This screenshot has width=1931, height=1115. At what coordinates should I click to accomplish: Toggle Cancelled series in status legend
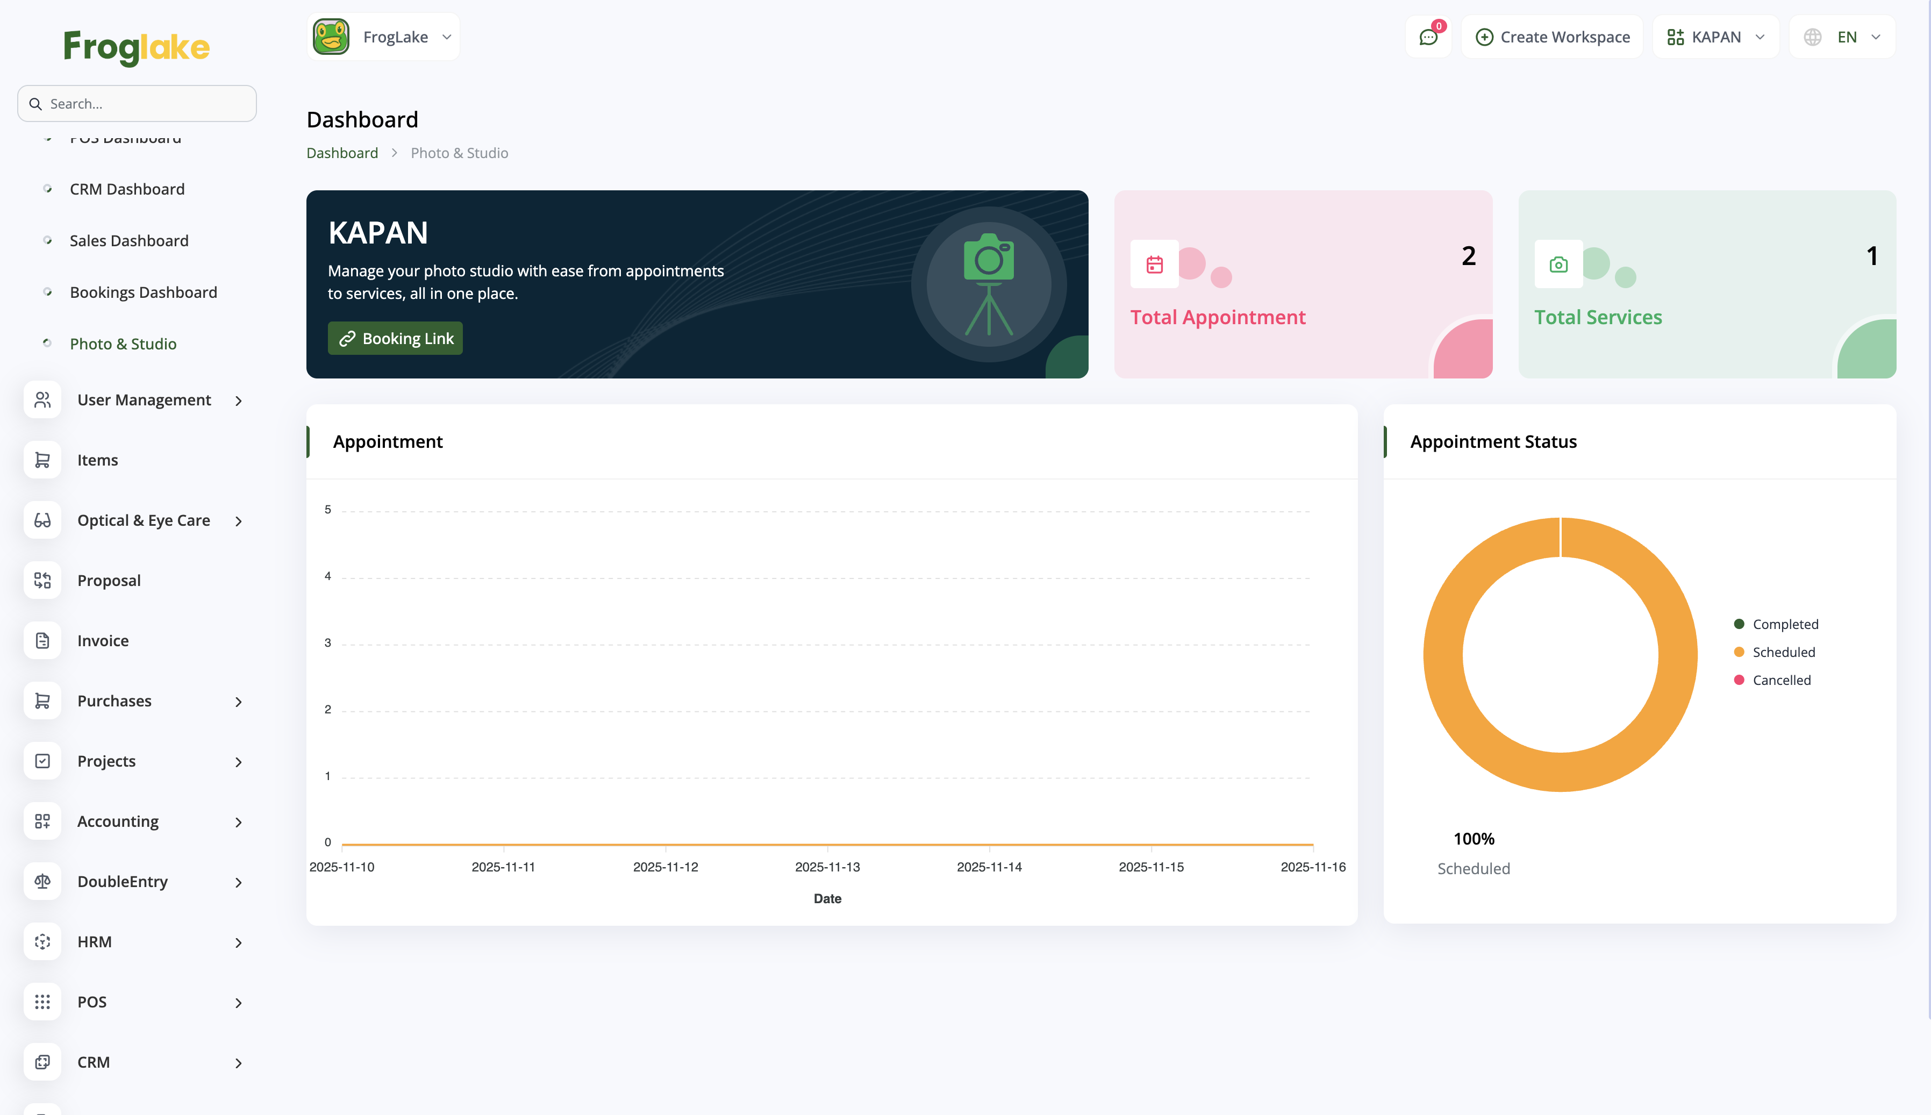[x=1781, y=680]
